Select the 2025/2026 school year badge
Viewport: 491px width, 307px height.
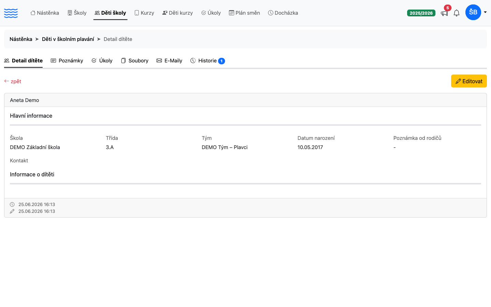click(x=421, y=13)
